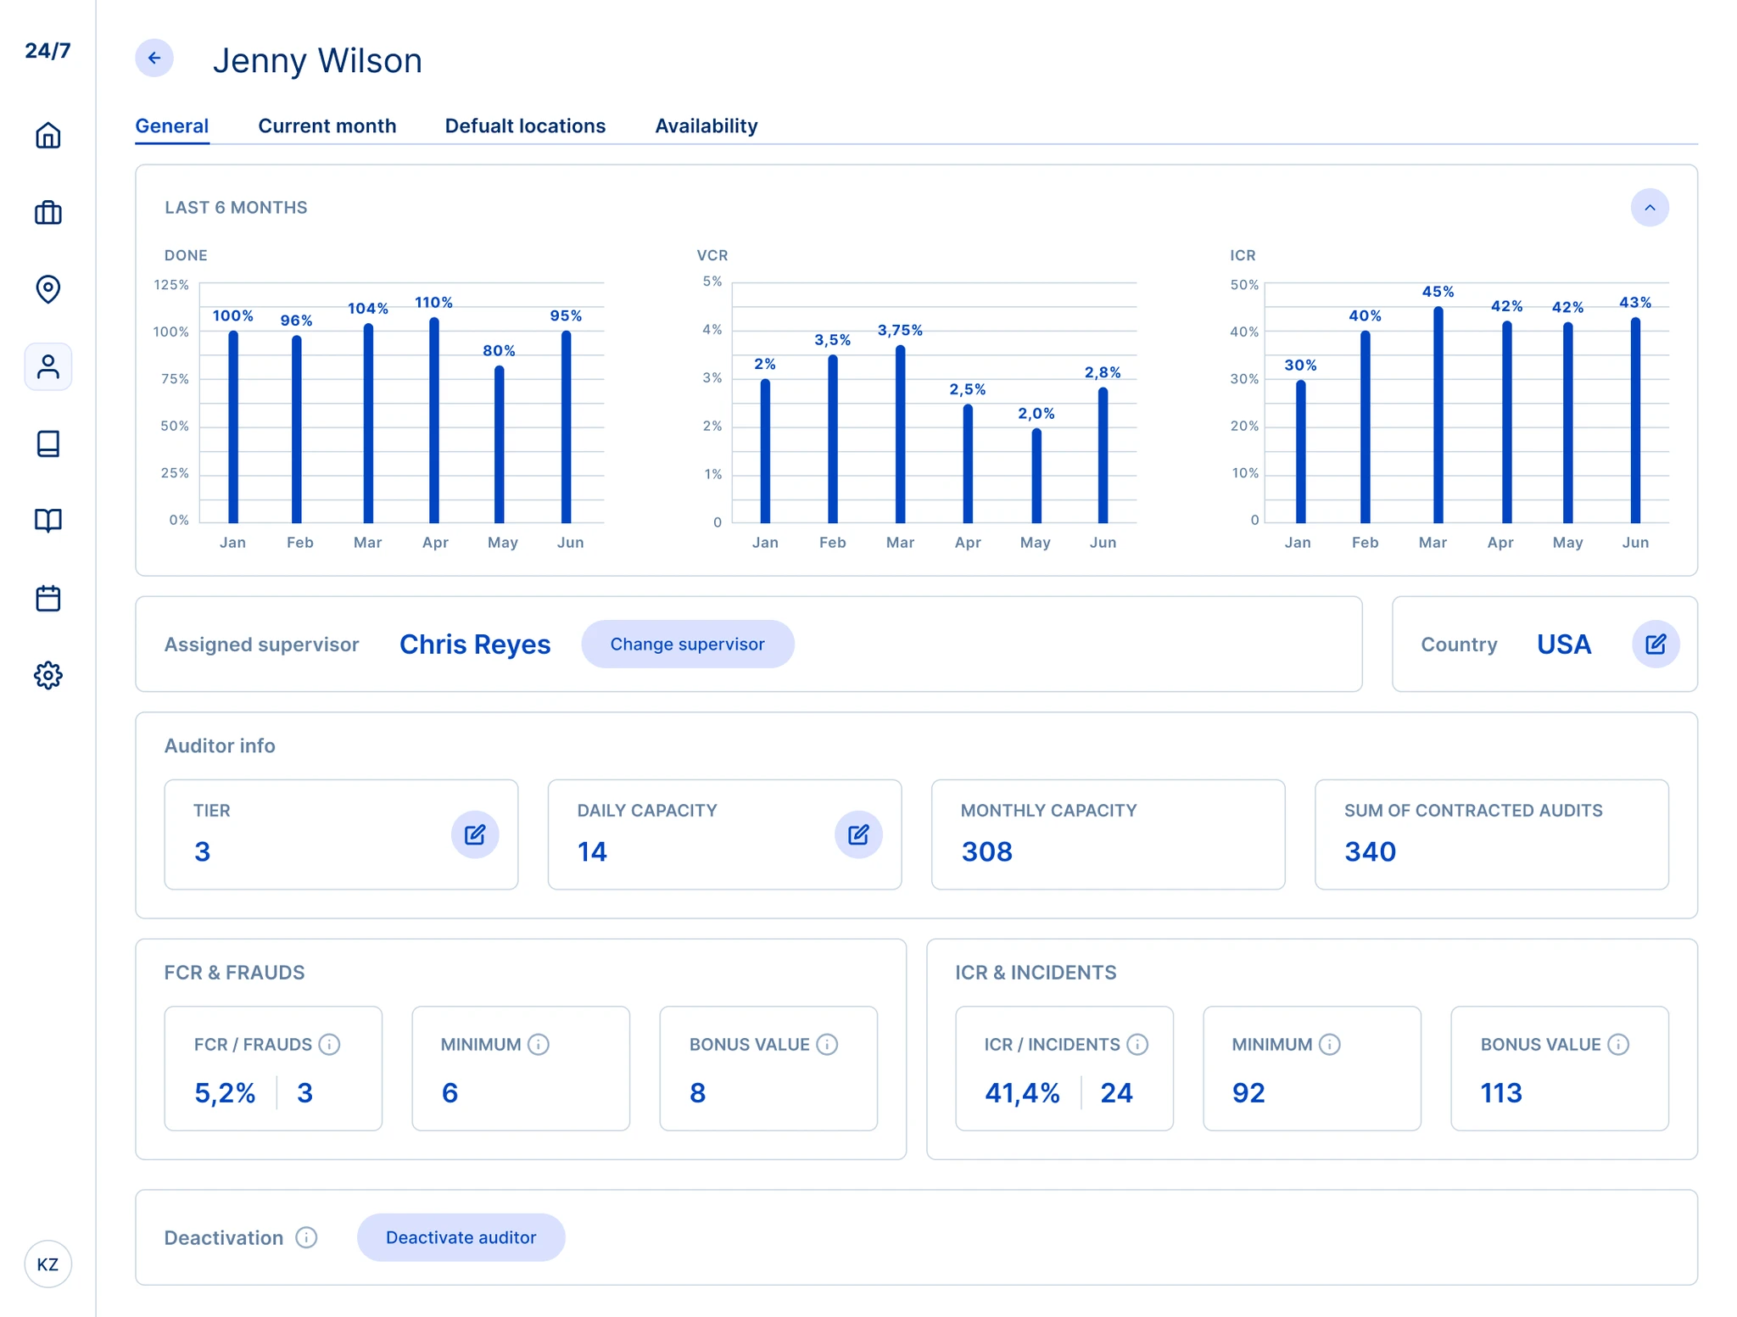Open the Defualt locations tab
Image resolution: width=1737 pixels, height=1317 pixels.
[525, 126]
